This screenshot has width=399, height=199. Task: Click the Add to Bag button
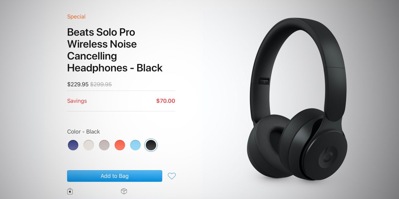pos(115,176)
